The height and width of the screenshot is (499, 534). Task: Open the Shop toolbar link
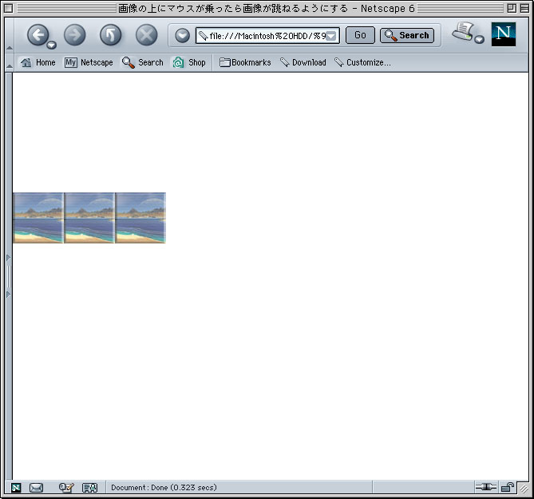click(x=189, y=62)
